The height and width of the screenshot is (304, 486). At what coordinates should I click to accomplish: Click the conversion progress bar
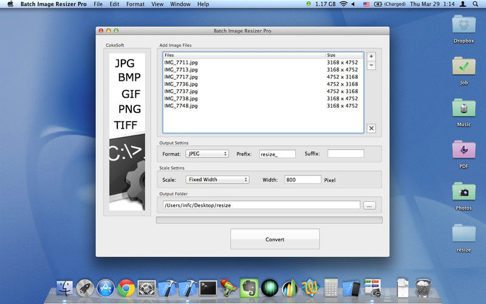(x=269, y=220)
